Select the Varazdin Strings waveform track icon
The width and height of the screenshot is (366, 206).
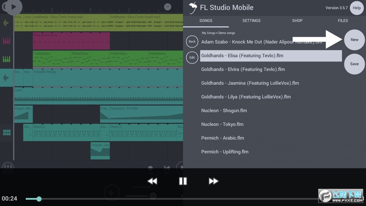tap(6, 78)
